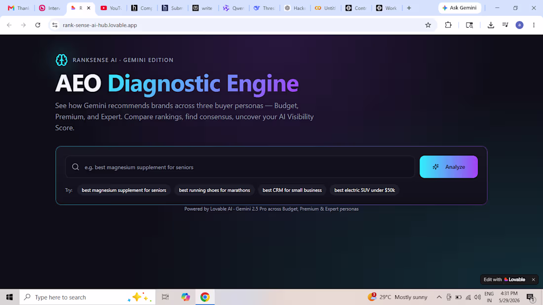
Task: Open the clock showing 4:31 PM
Action: [x=509, y=297]
